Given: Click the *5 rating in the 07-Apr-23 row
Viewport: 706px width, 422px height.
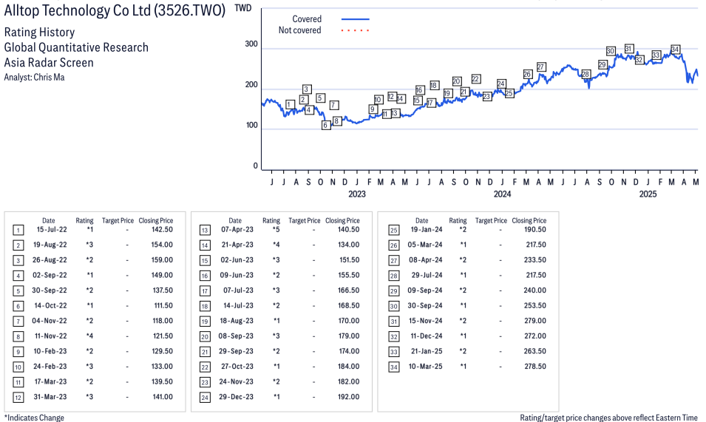Looking at the screenshot, I should (276, 229).
